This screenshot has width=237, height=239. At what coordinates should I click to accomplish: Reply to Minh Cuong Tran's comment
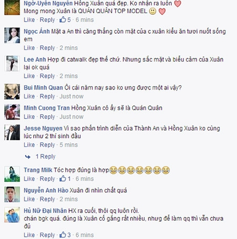click(x=47, y=117)
